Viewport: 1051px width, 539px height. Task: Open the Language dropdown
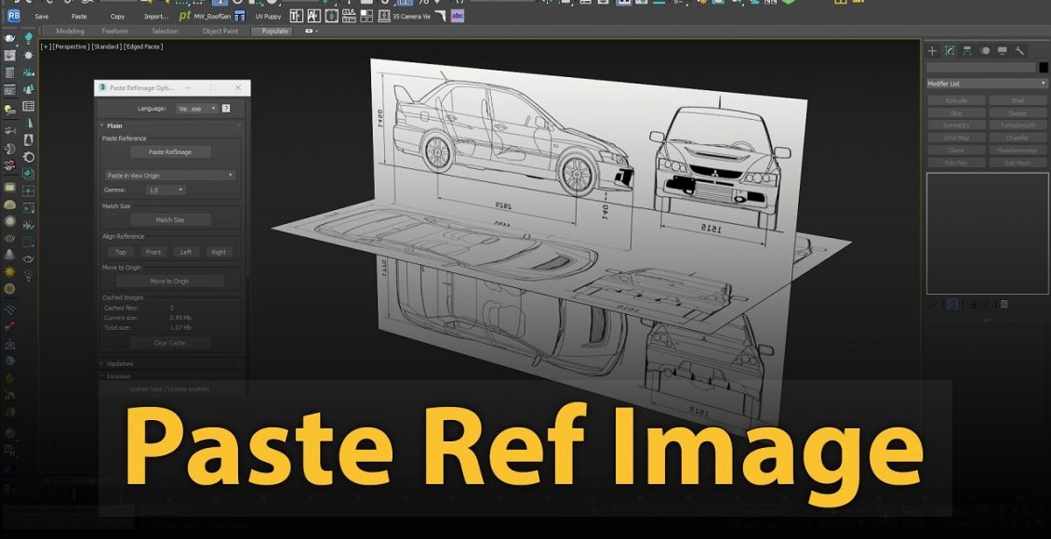click(196, 109)
